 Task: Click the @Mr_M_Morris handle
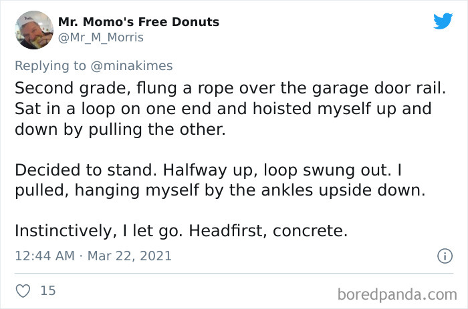coord(100,37)
